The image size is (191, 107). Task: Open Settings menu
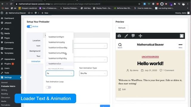point(10,77)
